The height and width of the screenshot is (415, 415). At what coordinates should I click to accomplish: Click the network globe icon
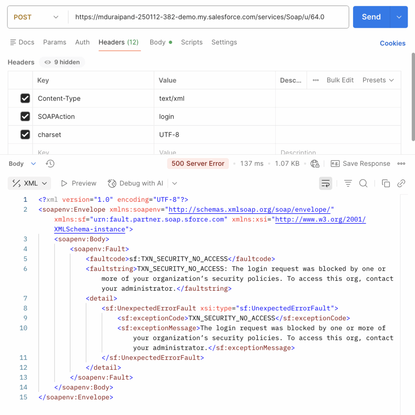click(x=315, y=164)
